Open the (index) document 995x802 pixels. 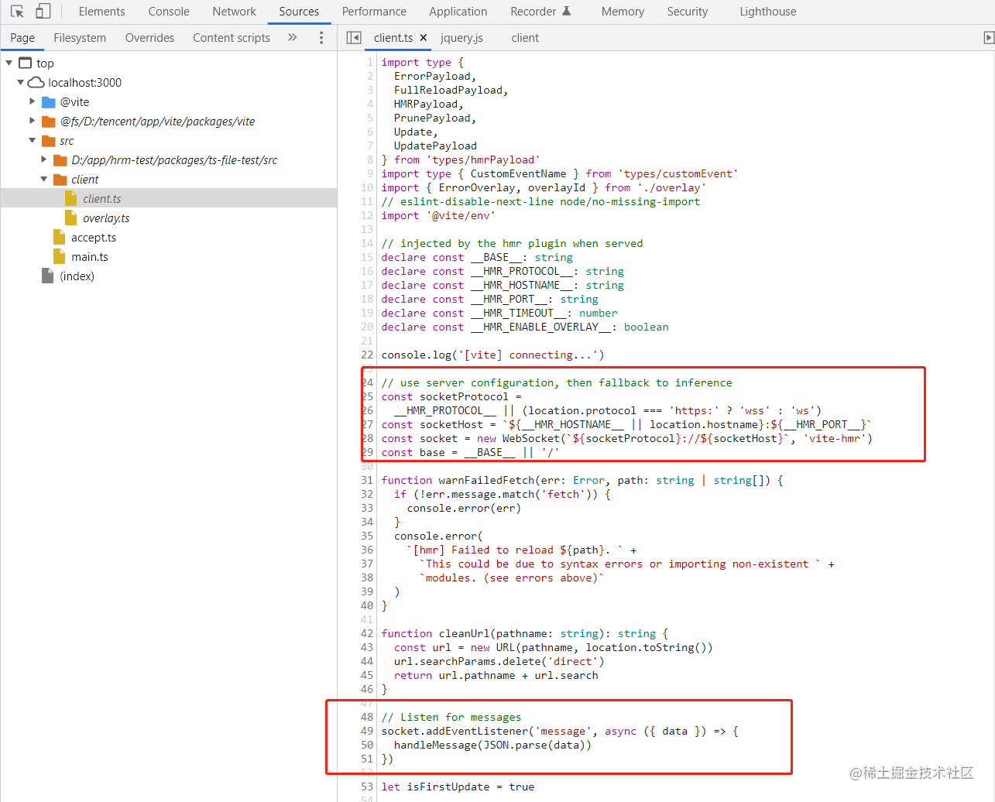(x=77, y=276)
